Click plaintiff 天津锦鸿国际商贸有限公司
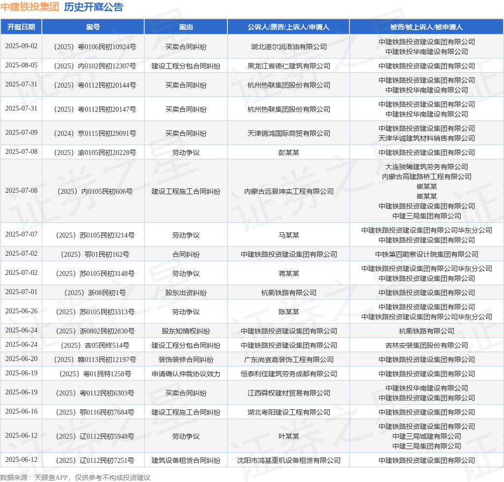 [x=288, y=133]
